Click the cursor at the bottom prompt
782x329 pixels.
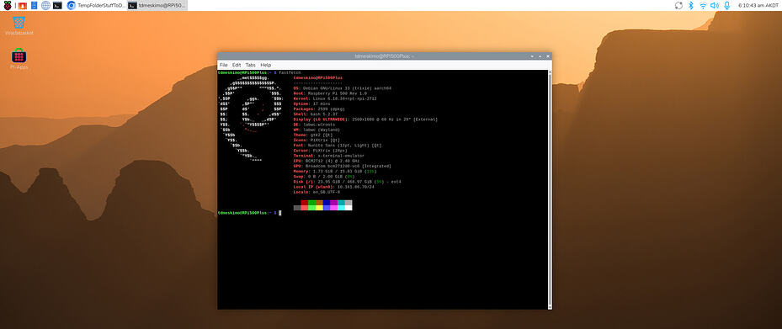(x=280, y=213)
